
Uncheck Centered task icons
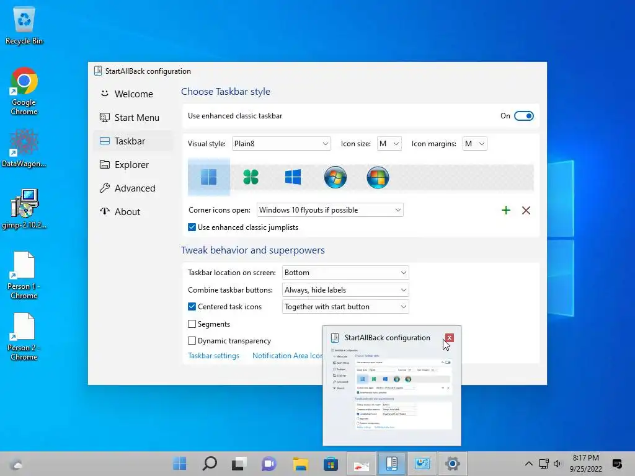[192, 307]
